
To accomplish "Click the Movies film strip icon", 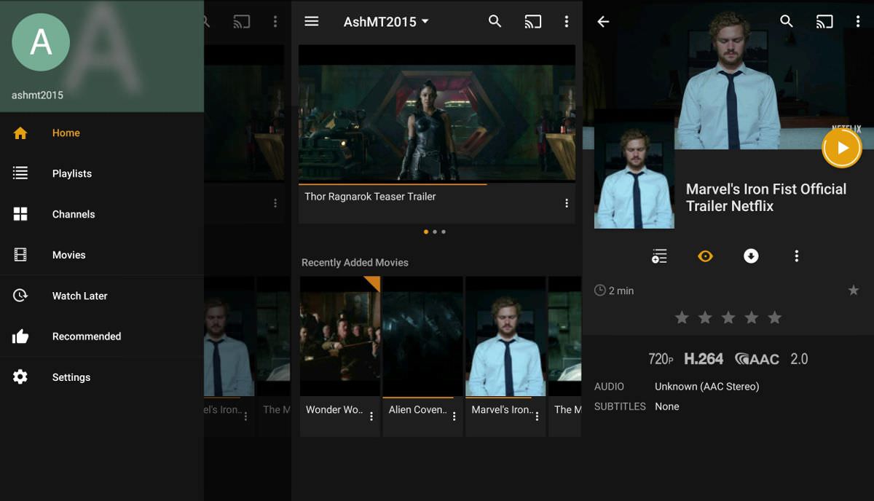I will pyautogui.click(x=20, y=255).
